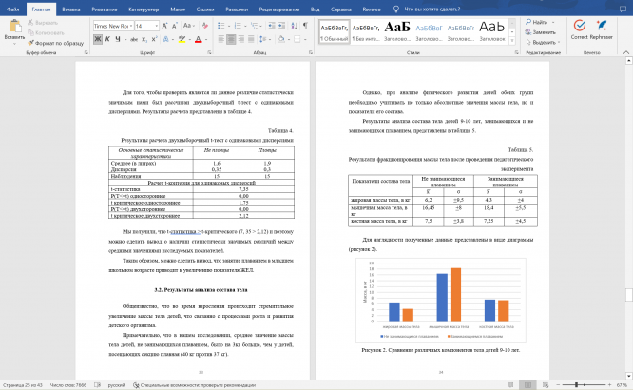Expand the styles gallery more arrow
Screen dimensions: 633x390
pos(512,40)
